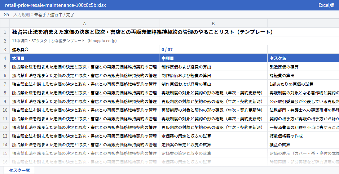Select row 5 header
339x174 pixels.
5,67
